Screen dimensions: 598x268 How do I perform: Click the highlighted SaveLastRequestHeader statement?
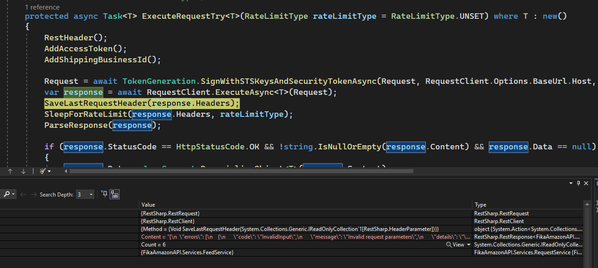point(142,103)
